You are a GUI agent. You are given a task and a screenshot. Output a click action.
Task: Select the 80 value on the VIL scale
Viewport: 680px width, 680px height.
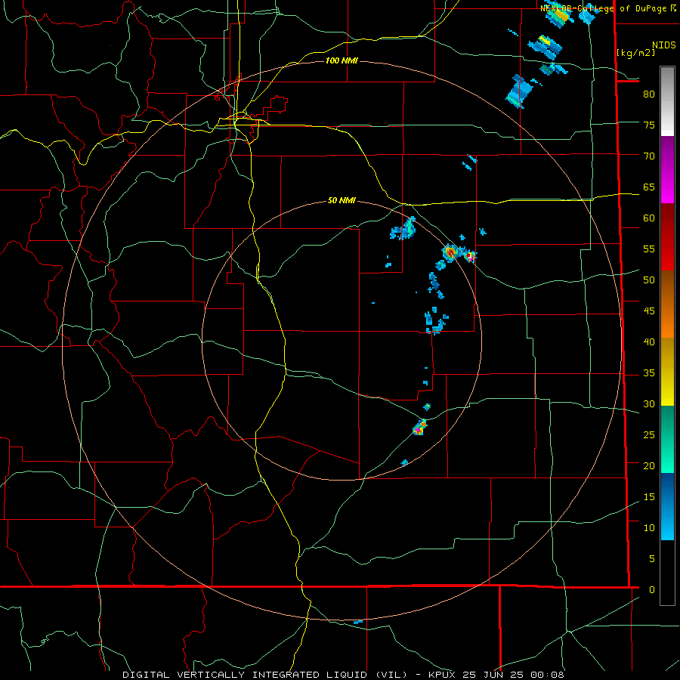pyautogui.click(x=649, y=94)
